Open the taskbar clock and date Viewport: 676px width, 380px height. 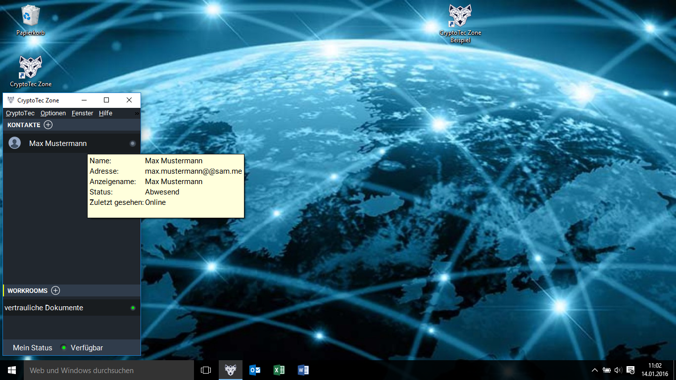654,370
